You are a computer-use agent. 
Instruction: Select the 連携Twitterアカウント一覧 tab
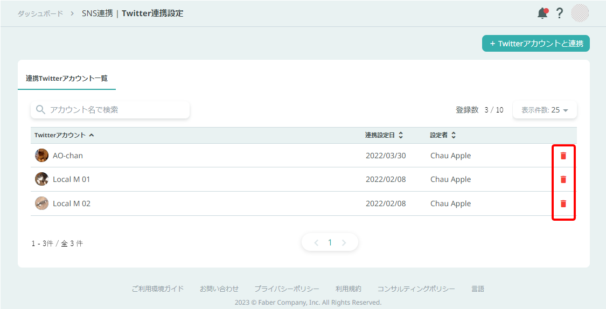pos(67,78)
